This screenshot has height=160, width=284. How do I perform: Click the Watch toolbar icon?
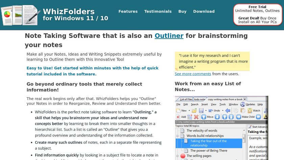pyautogui.click(x=250, y=111)
